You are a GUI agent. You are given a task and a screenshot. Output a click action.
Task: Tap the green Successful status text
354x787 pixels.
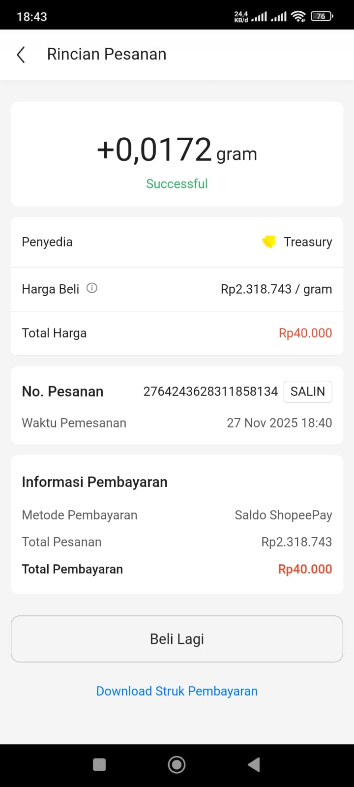[177, 184]
